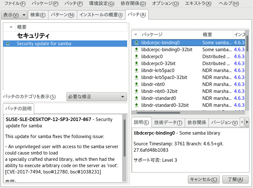The image size is (253, 188).
Task: Select the 説明(E) package details tab
Action: pyautogui.click(x=141, y=122)
